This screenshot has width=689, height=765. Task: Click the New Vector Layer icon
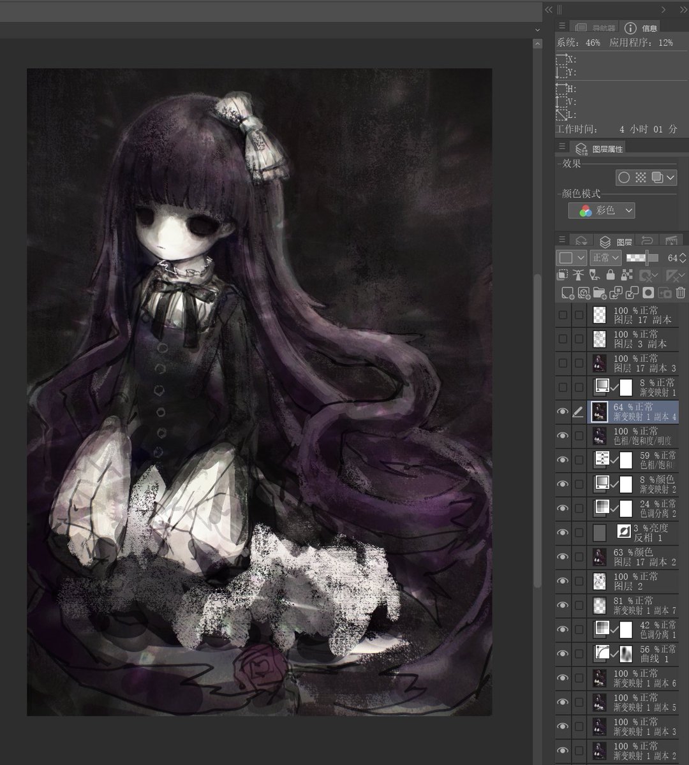(x=584, y=293)
